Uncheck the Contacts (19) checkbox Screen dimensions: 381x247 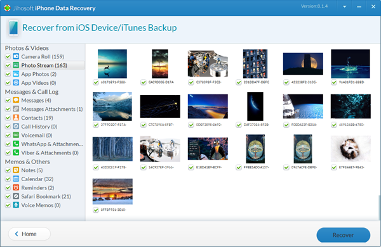pyautogui.click(x=8, y=118)
